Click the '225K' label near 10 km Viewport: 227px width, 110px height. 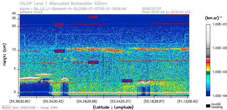(x=59, y=51)
